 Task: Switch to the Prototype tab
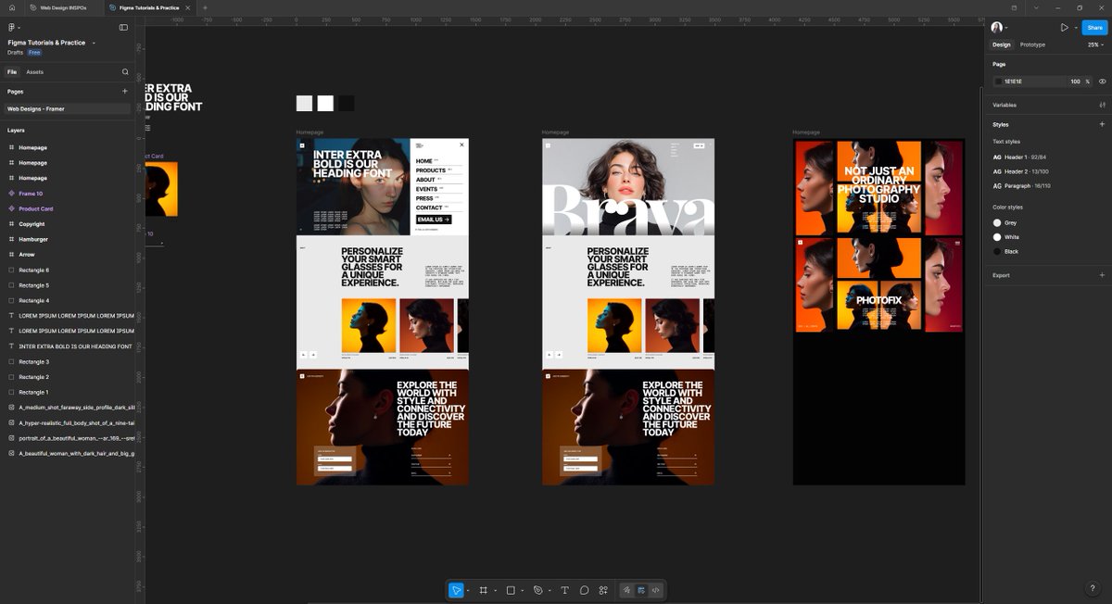coord(1032,44)
